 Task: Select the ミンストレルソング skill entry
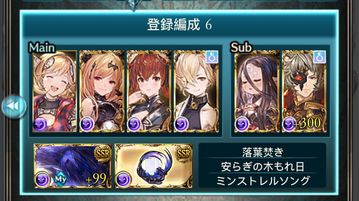(262, 181)
